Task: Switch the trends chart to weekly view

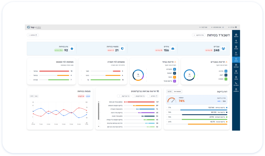Action: point(36,96)
